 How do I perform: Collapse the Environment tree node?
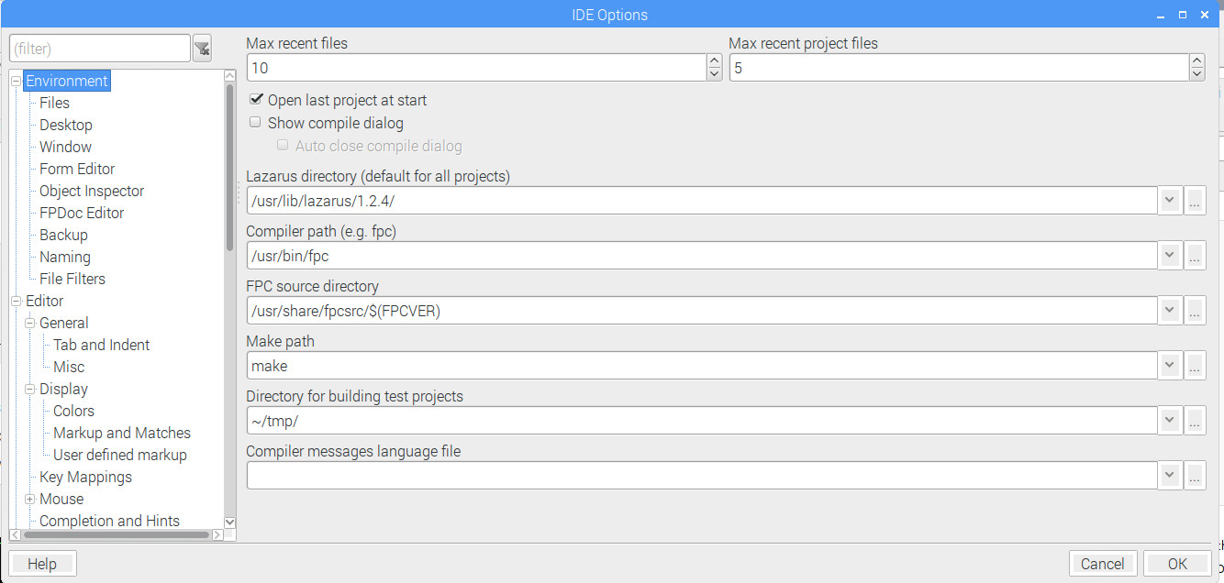(16, 82)
